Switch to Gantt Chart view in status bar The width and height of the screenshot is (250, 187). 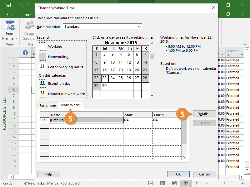coord(151,183)
